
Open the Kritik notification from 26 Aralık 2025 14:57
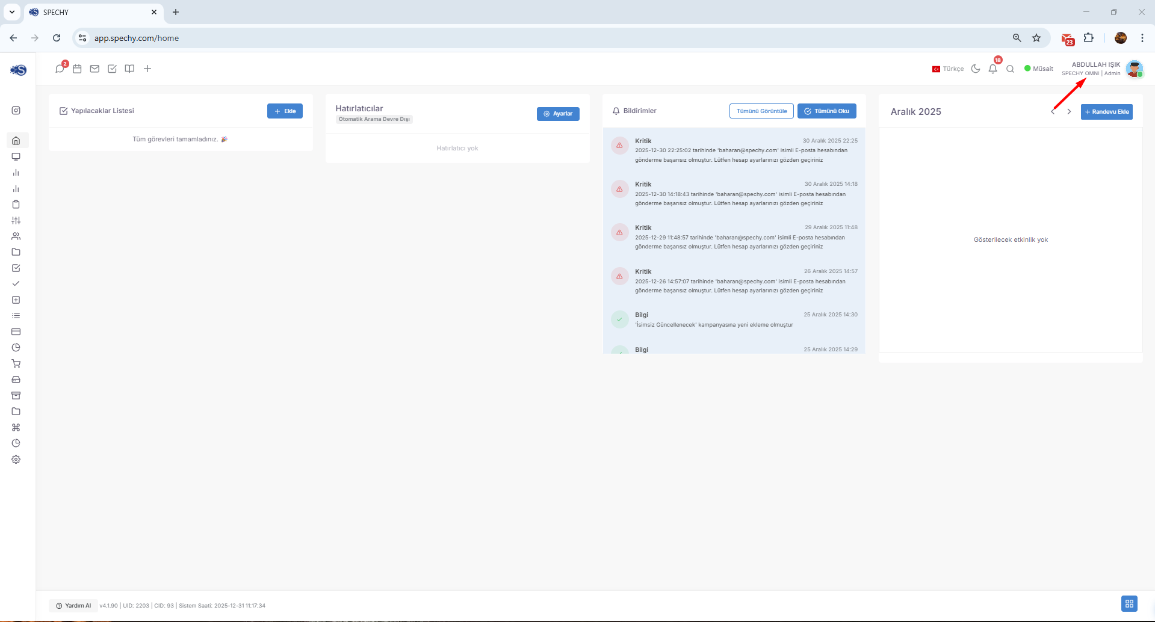point(734,280)
